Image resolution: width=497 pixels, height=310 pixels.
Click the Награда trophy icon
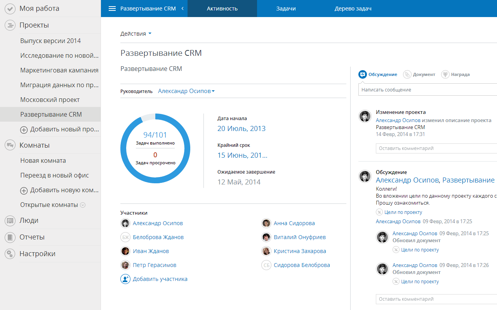pos(445,74)
